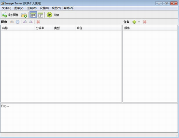Click the Image Tuner title bar app icon
Image resolution: width=179 pixels, height=138 pixels.
point(2,3)
